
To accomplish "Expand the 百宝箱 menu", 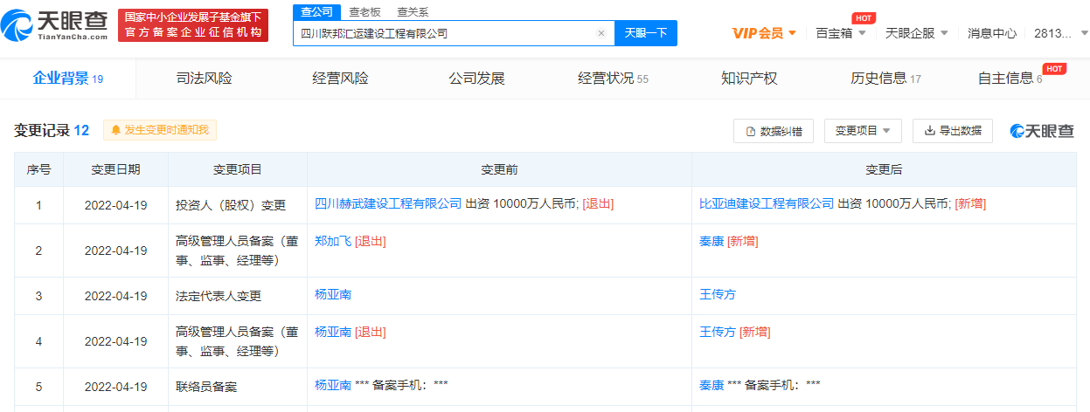I will (840, 33).
